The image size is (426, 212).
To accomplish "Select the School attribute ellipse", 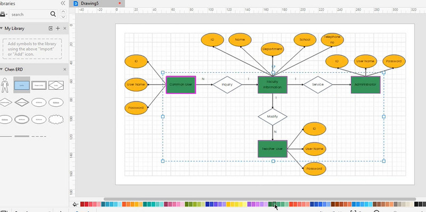I will point(305,39).
